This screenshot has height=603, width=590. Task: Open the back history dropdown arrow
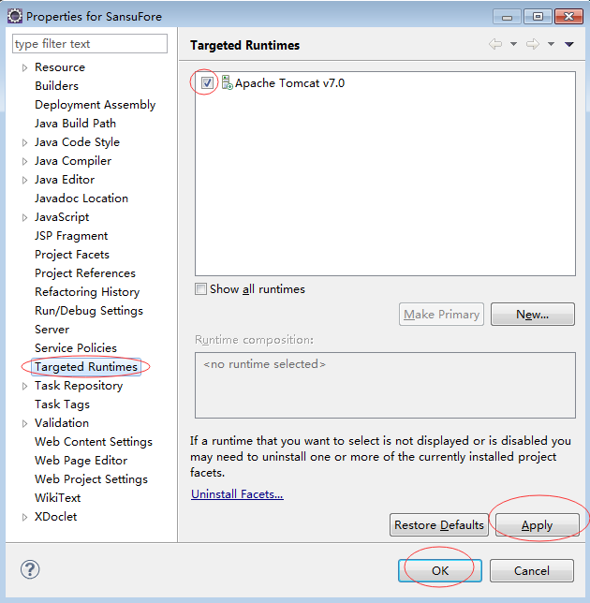(513, 44)
